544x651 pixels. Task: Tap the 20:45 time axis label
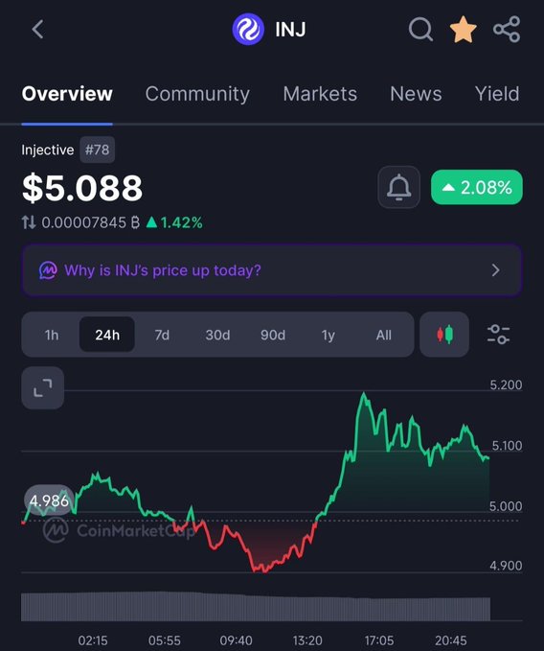point(451,640)
